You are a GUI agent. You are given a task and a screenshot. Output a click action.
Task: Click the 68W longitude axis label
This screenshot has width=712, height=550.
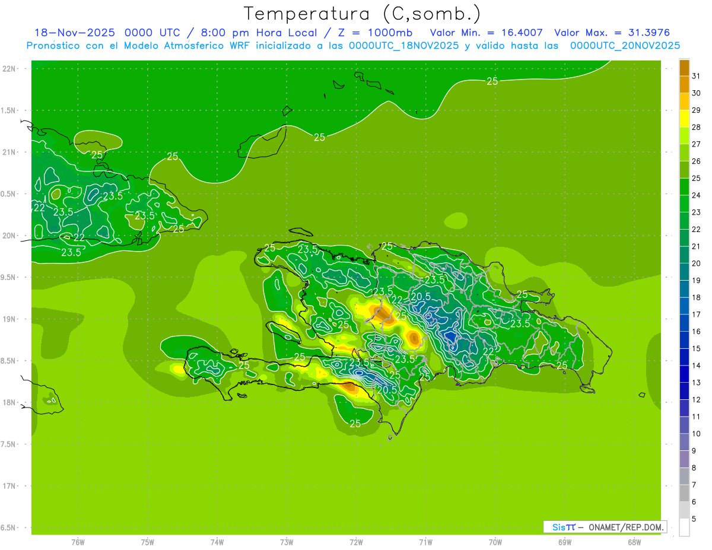[x=634, y=542]
